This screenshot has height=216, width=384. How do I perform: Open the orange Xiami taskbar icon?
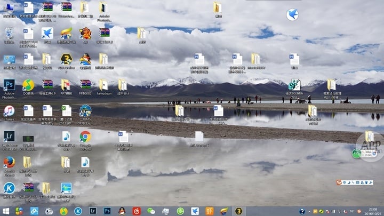[210, 211]
